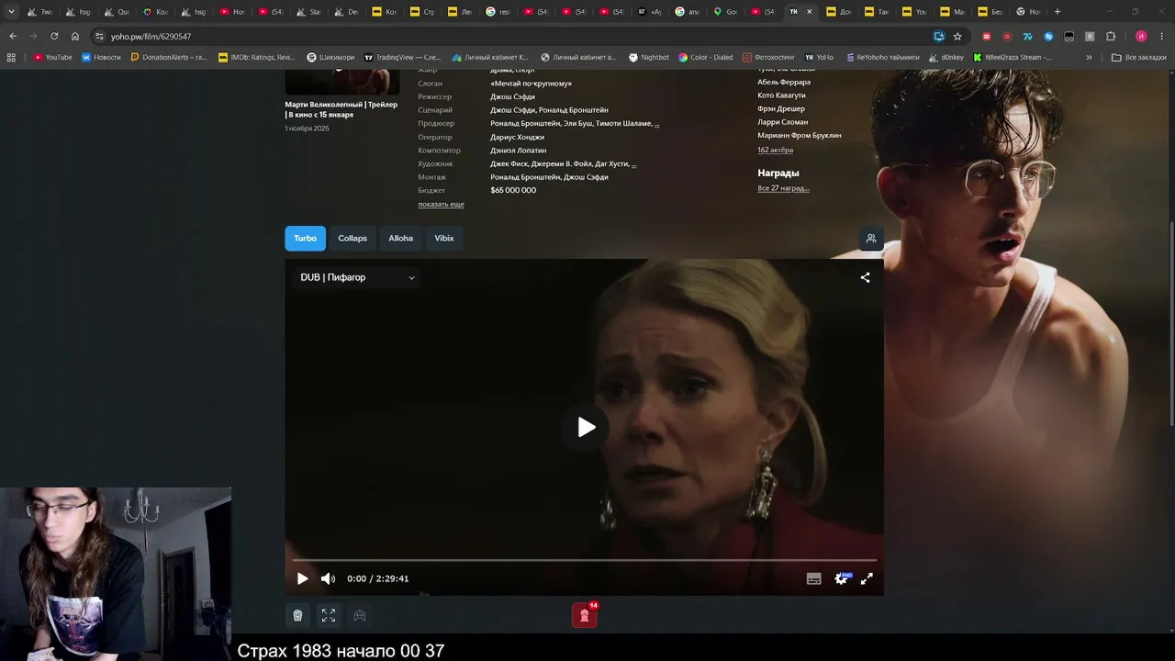Bookmark this page with the star icon
Image resolution: width=1175 pixels, height=661 pixels.
pyautogui.click(x=957, y=37)
